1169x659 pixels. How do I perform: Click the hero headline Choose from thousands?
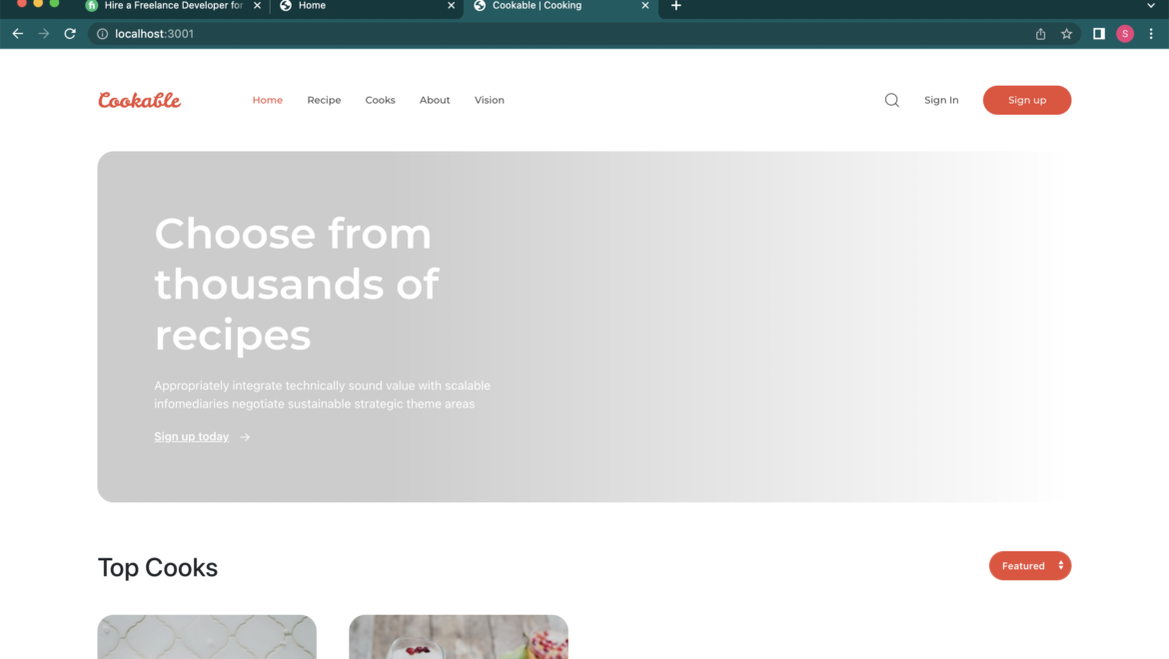(x=297, y=284)
